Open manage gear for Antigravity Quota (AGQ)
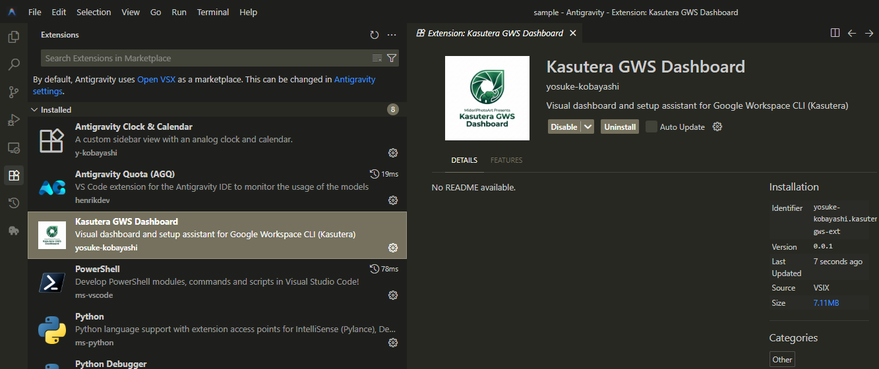Image resolution: width=879 pixels, height=369 pixels. 393,200
